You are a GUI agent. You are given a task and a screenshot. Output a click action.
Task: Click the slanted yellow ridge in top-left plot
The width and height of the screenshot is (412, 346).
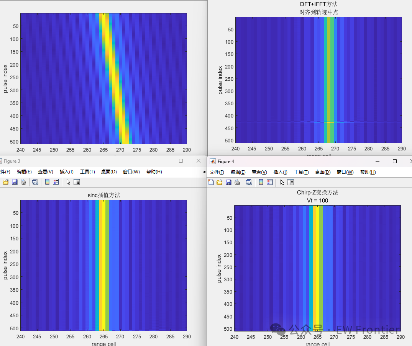click(114, 79)
